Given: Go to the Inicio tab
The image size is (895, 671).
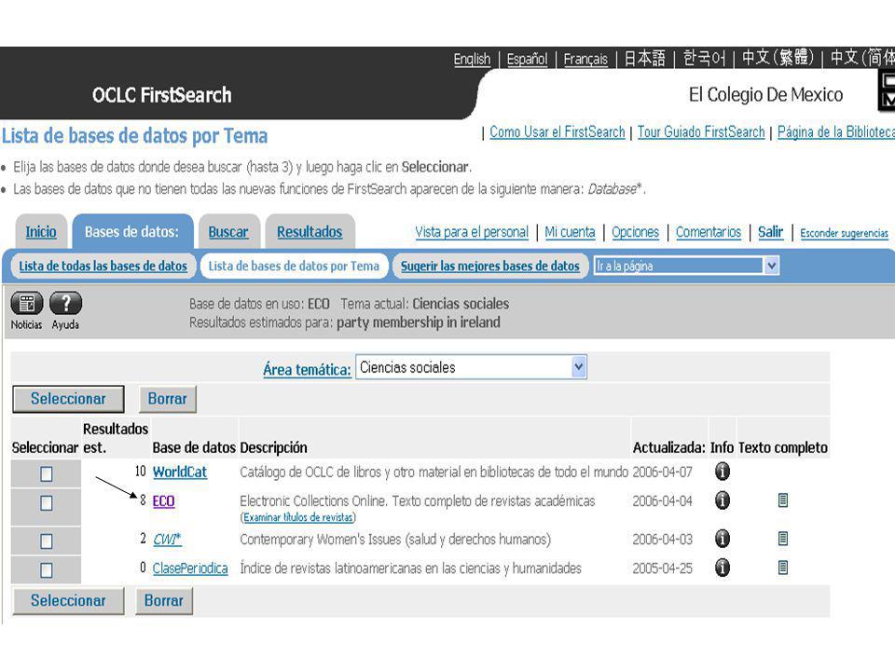Looking at the screenshot, I should point(41,232).
